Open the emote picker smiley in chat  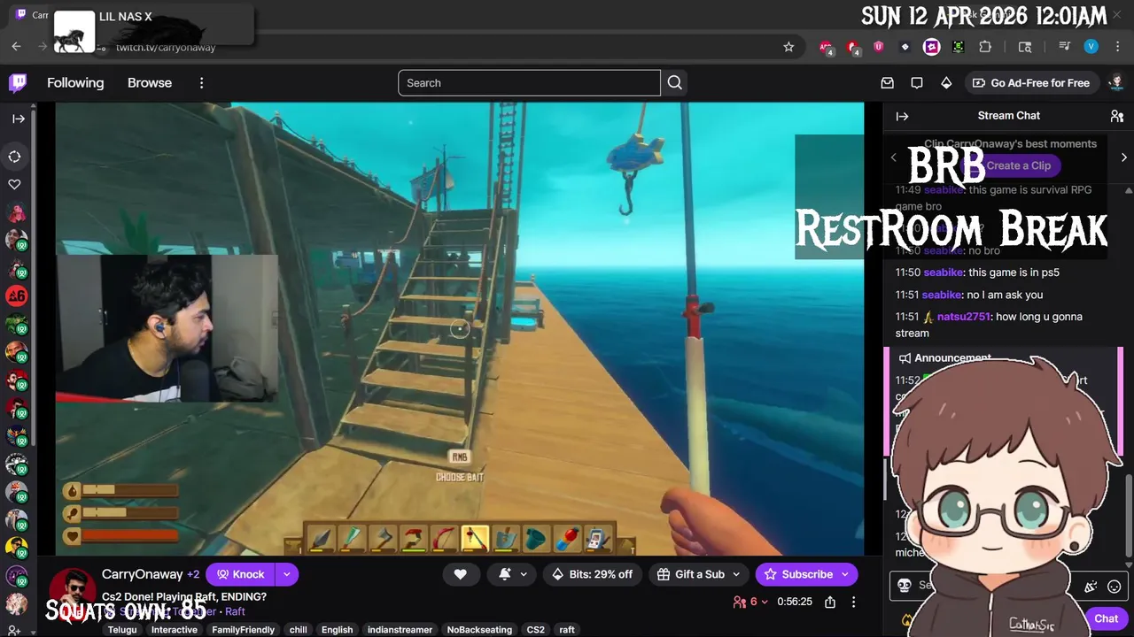click(x=1115, y=586)
